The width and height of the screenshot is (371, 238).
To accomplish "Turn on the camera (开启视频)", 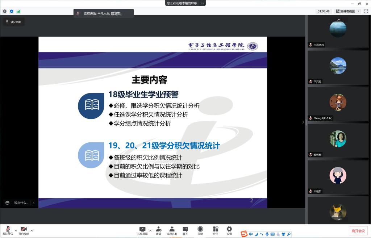I will (24, 230).
